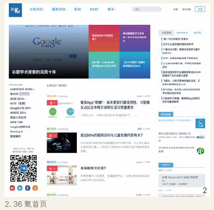This screenshot has height=210, width=214.
Task: Open the KrTV（视频）feature tag
Action: 18,103
